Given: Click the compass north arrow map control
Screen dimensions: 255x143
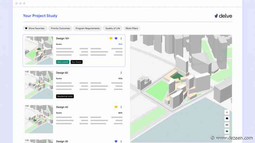Looking at the screenshot, I should [x=227, y=112].
